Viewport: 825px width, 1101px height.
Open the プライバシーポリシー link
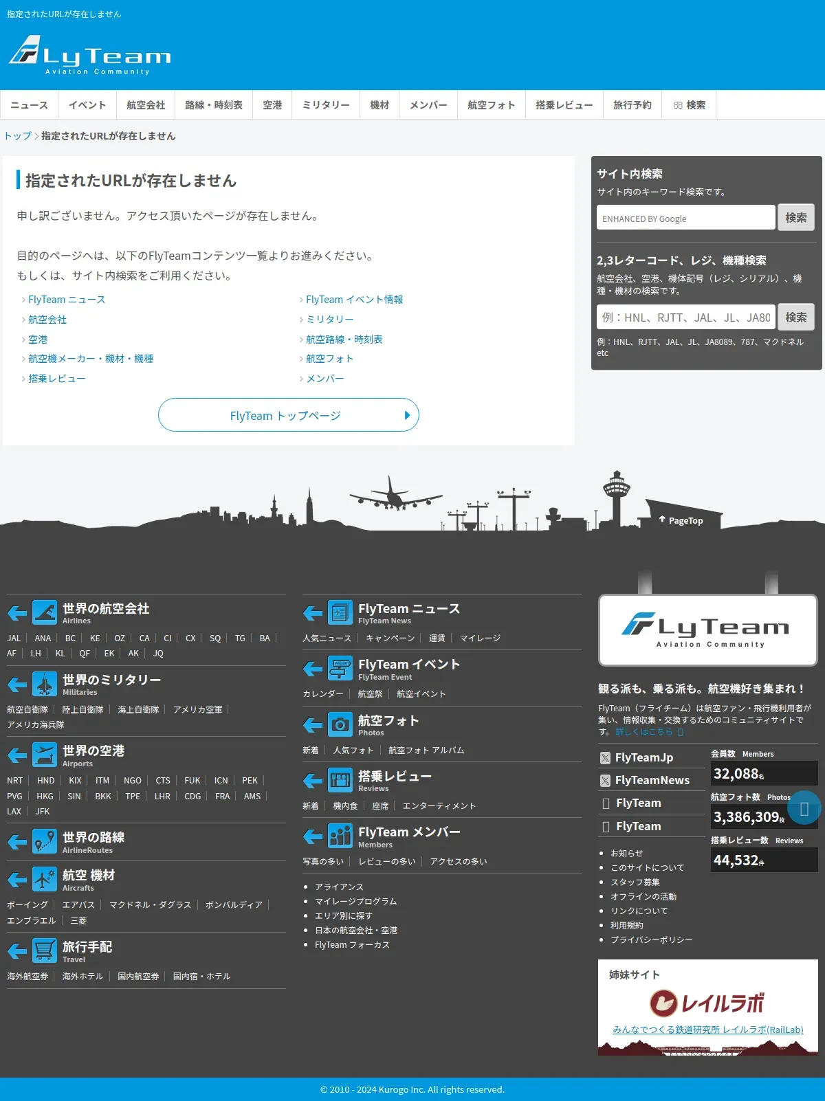[x=651, y=940]
